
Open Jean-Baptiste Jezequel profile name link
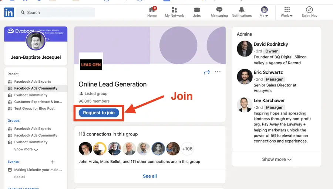[x=36, y=57]
